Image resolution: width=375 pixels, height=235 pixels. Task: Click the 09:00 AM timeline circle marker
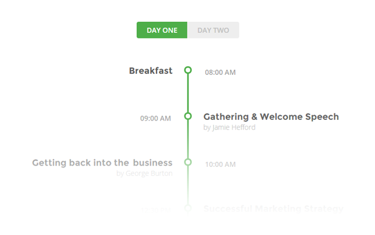188,116
